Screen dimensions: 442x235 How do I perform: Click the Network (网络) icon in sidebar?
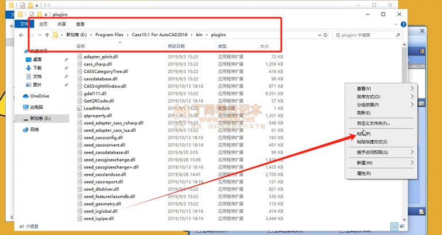26,130
